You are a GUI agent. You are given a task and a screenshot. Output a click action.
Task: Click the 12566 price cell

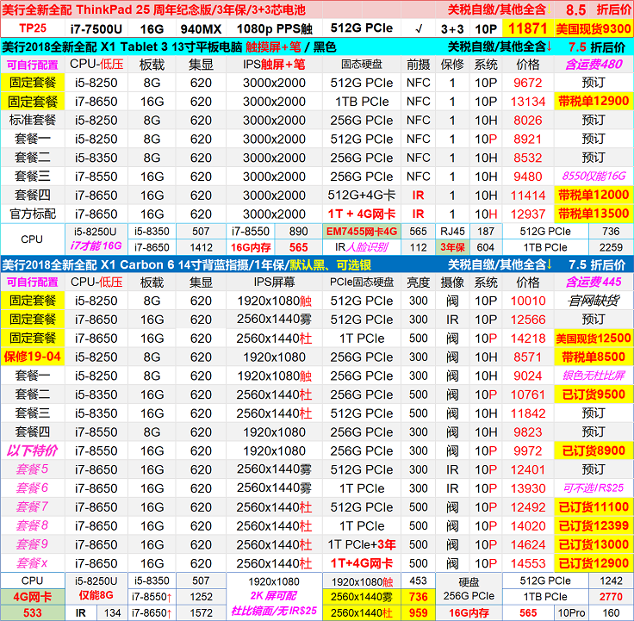click(528, 320)
